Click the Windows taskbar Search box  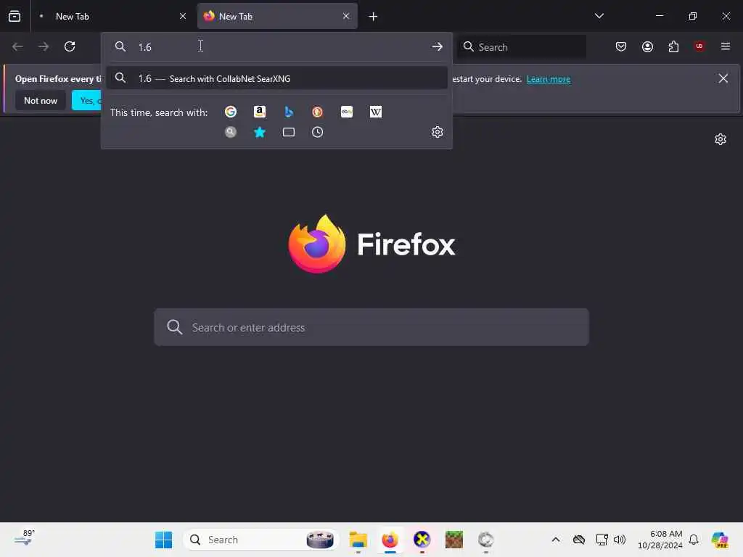(261, 540)
